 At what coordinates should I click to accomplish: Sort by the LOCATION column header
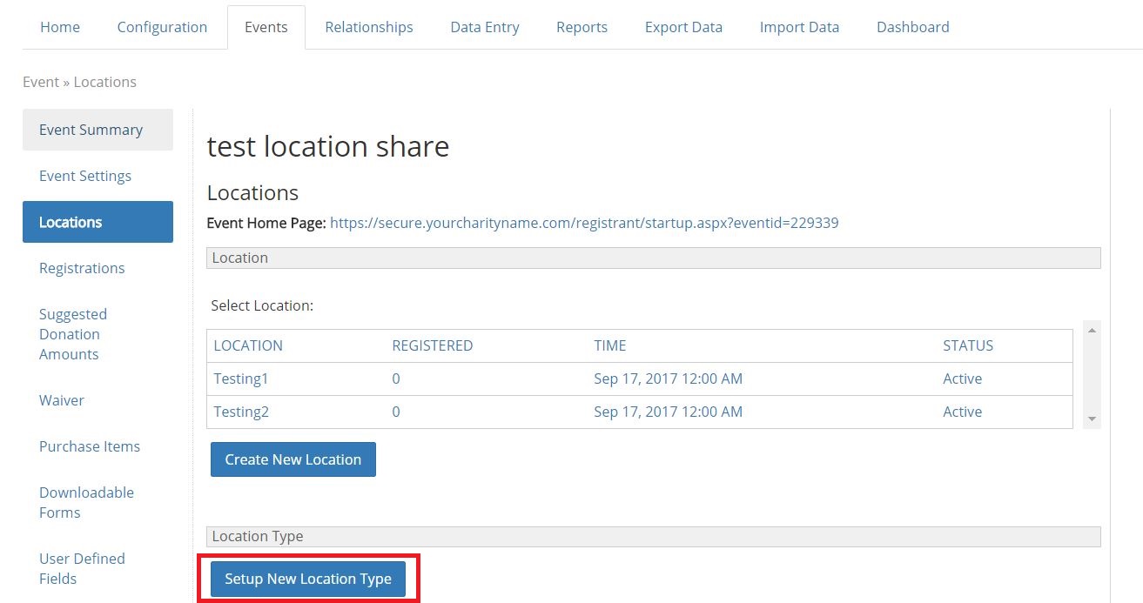click(248, 345)
